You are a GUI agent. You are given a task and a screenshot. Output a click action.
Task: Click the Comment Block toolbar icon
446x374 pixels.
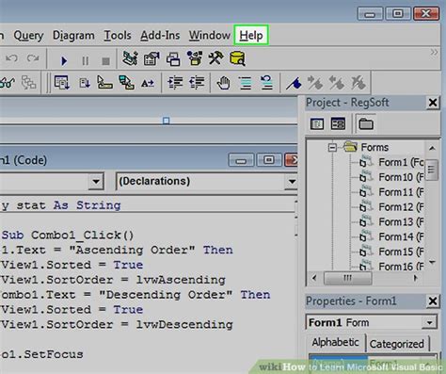click(245, 83)
